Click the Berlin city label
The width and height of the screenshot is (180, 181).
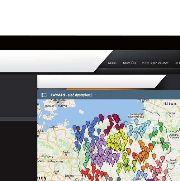click(66, 152)
